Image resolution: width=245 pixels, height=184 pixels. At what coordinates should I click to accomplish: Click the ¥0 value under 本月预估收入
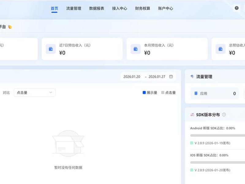(x=147, y=53)
